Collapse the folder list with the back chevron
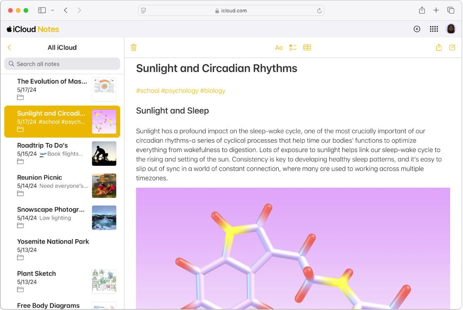 [x=9, y=47]
